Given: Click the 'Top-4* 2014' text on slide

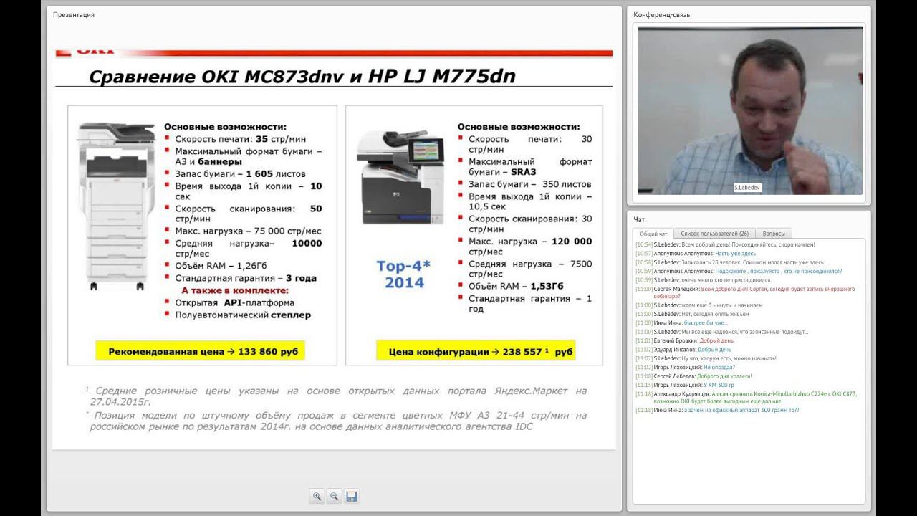Looking at the screenshot, I should (x=403, y=274).
